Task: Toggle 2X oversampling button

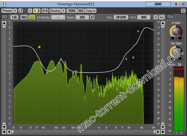Action: point(176,4)
